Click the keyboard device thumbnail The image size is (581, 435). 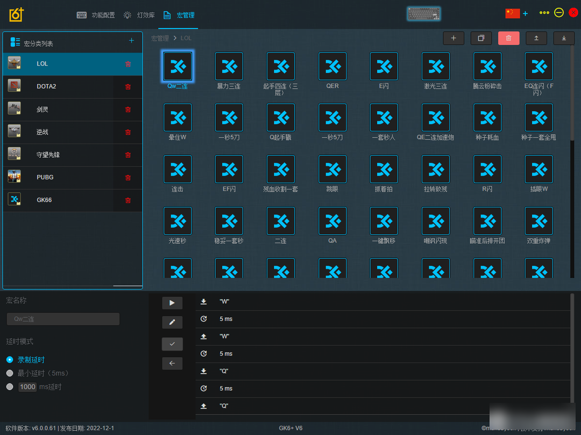click(423, 13)
